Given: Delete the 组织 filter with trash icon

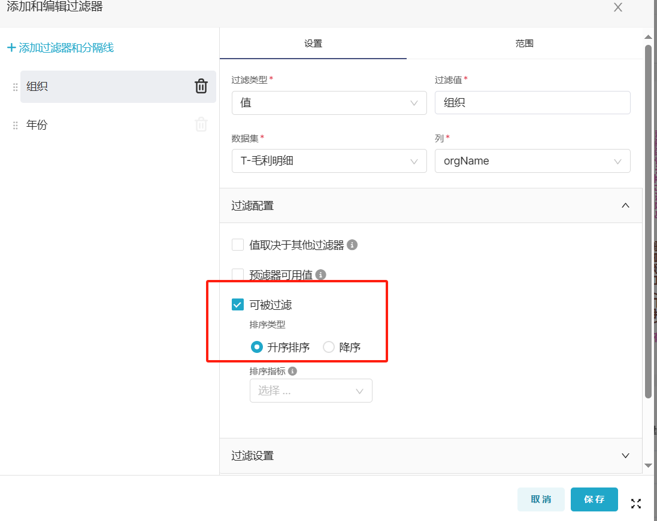Looking at the screenshot, I should [201, 86].
